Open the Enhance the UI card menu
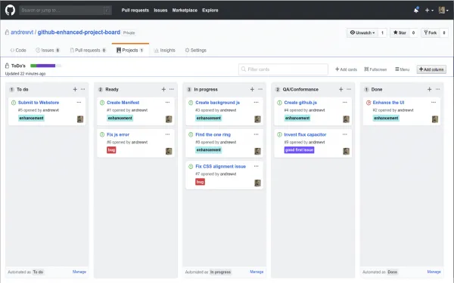 click(434, 102)
